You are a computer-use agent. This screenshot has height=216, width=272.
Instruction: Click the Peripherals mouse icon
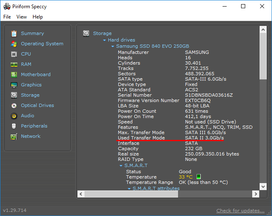coord(14,126)
